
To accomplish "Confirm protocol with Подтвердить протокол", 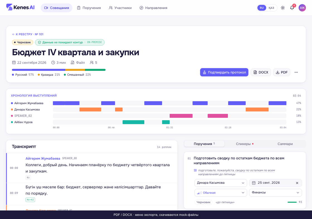I will click(224, 72).
